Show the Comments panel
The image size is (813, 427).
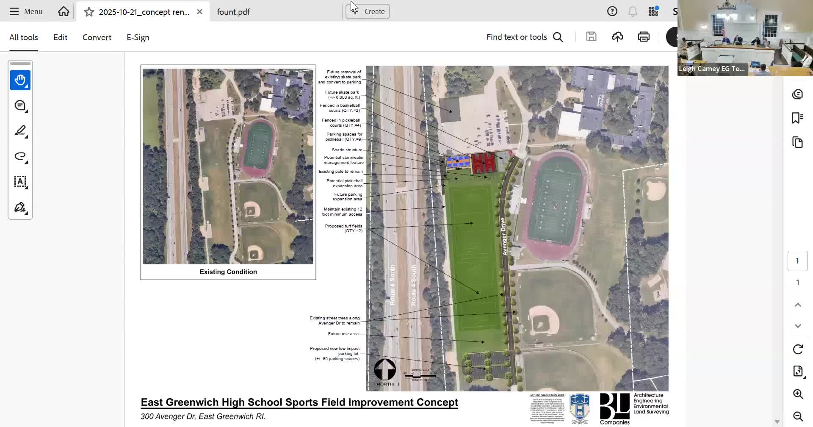point(798,94)
